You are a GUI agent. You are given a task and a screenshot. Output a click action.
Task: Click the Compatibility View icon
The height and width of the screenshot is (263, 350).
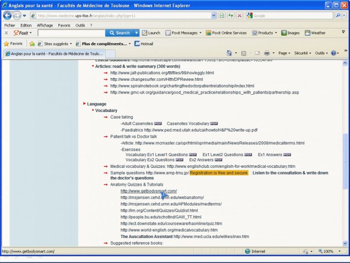pos(222,16)
